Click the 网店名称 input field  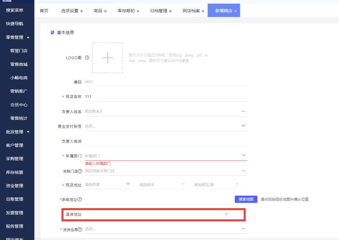(x=163, y=97)
